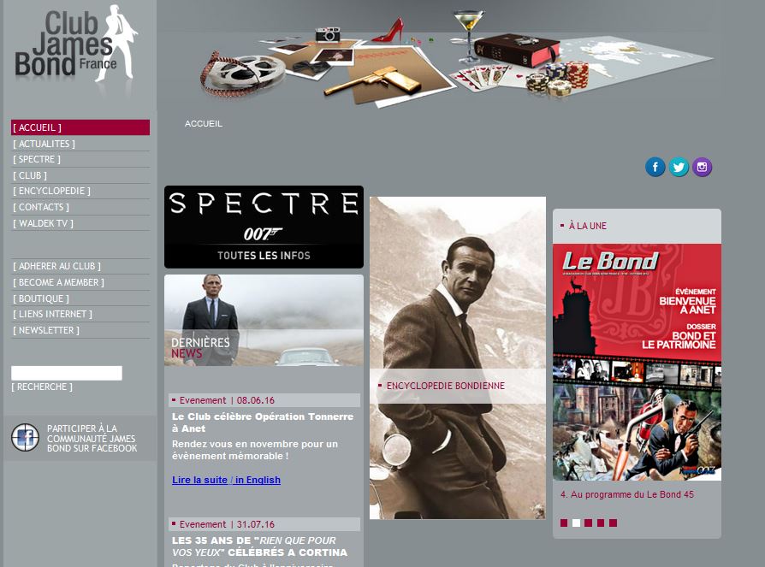Open the Twitter bird icon

(679, 168)
